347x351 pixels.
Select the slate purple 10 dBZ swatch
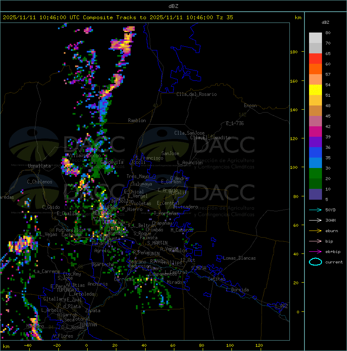click(315, 194)
